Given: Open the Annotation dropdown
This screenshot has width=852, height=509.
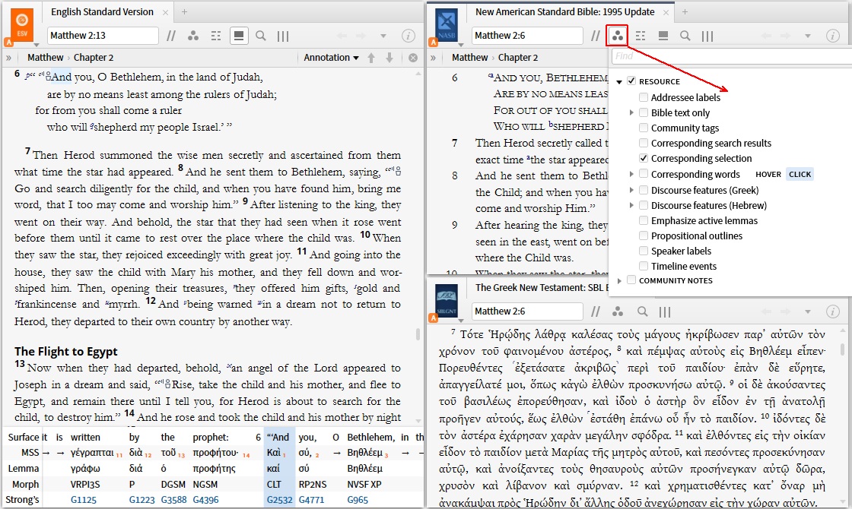Looking at the screenshot, I should click(331, 58).
